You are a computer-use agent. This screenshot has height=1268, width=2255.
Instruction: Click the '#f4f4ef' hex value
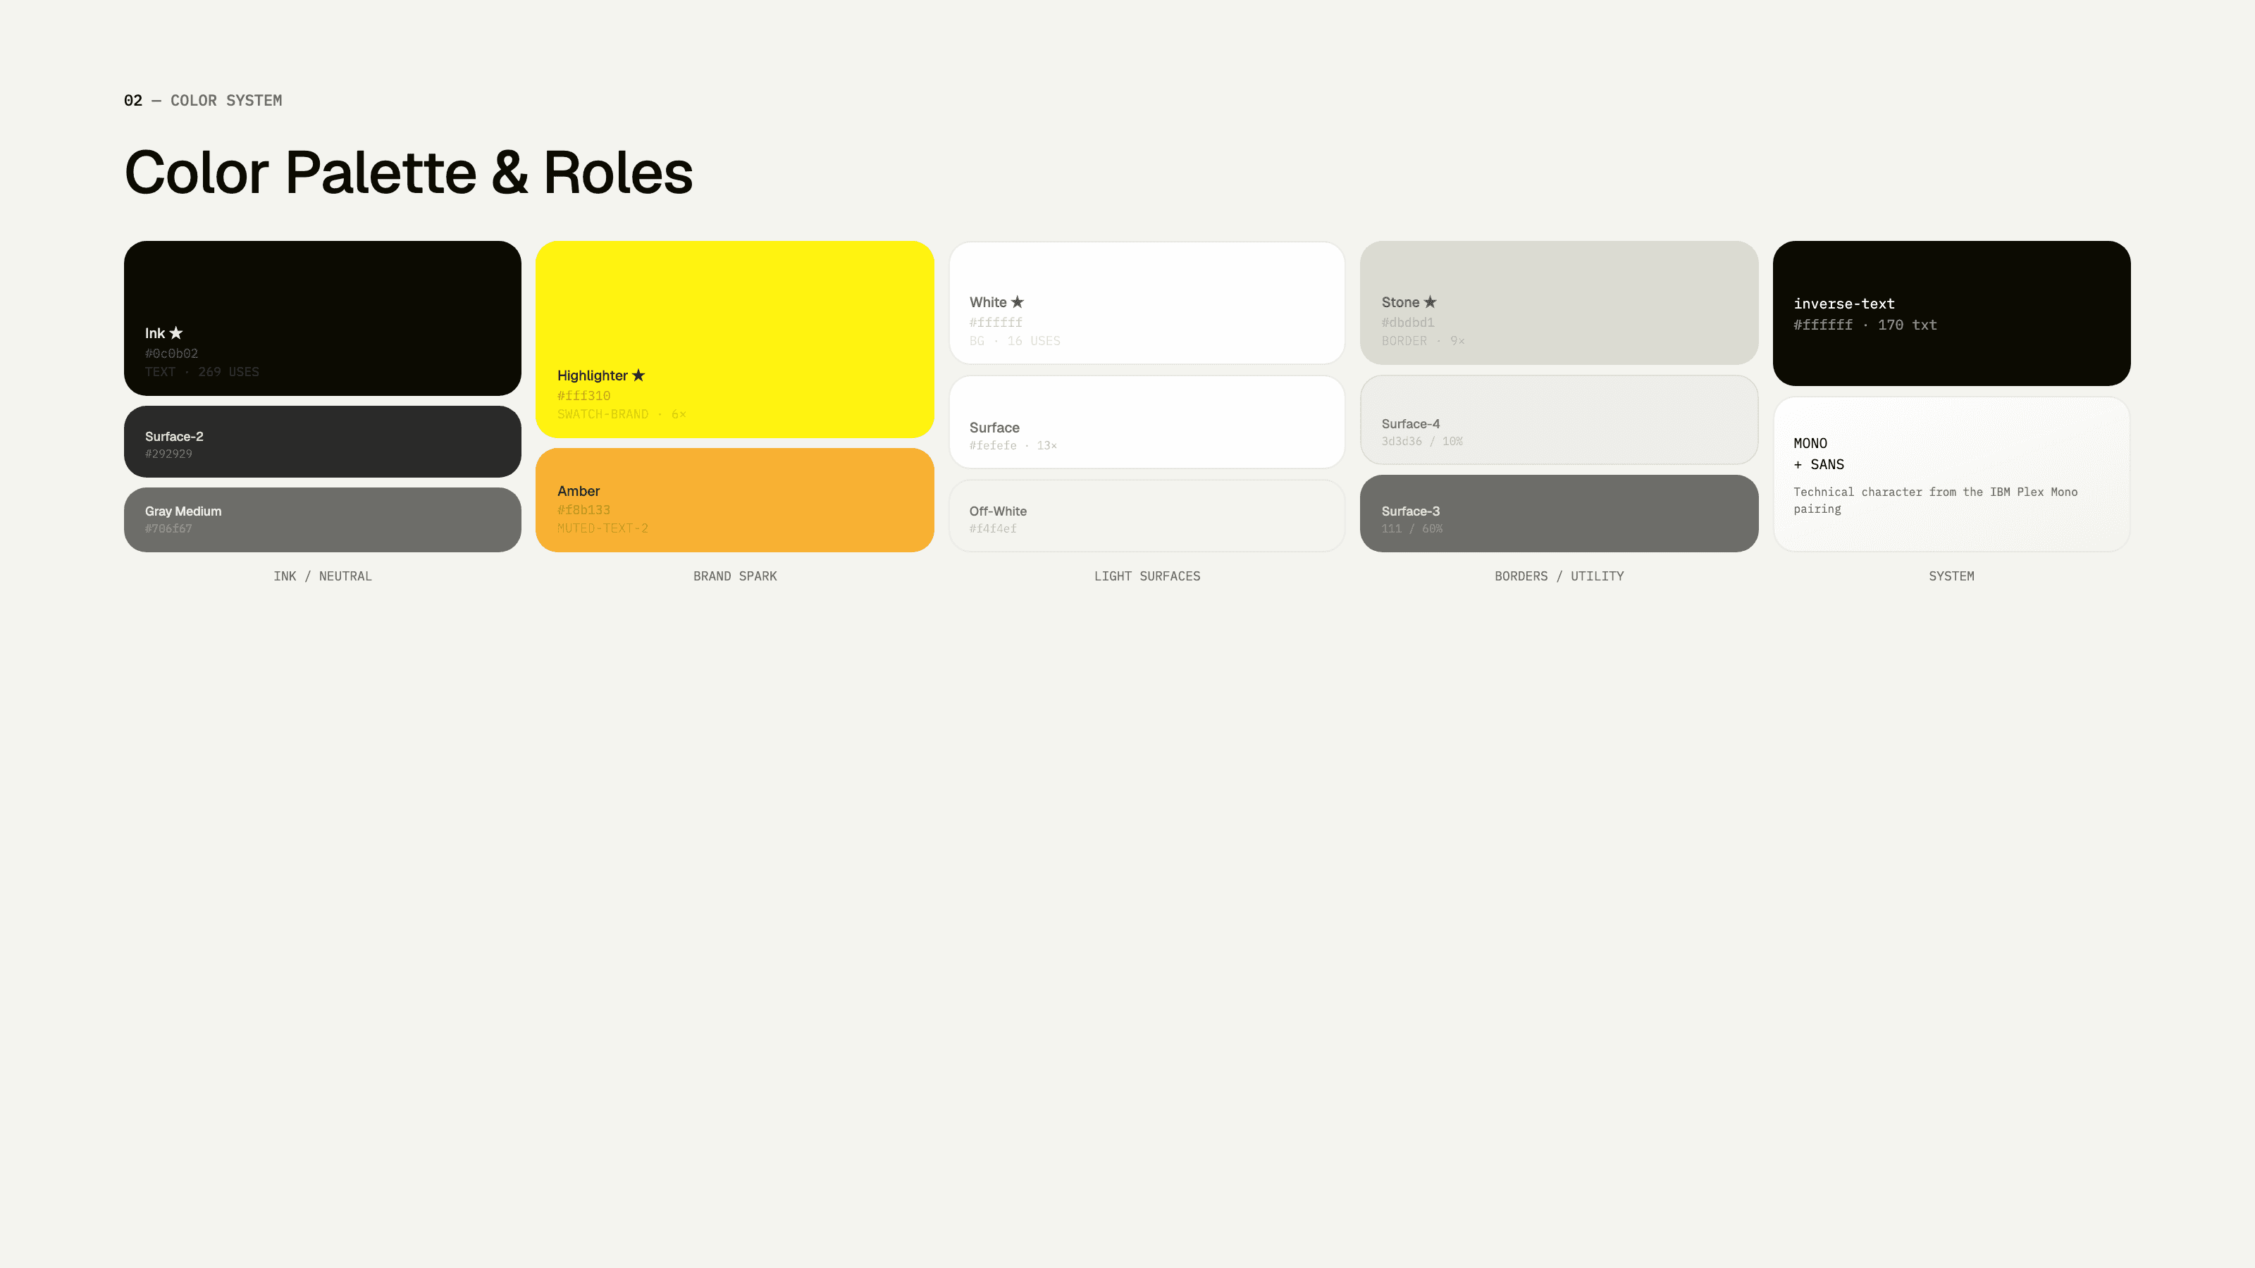[x=993, y=528]
